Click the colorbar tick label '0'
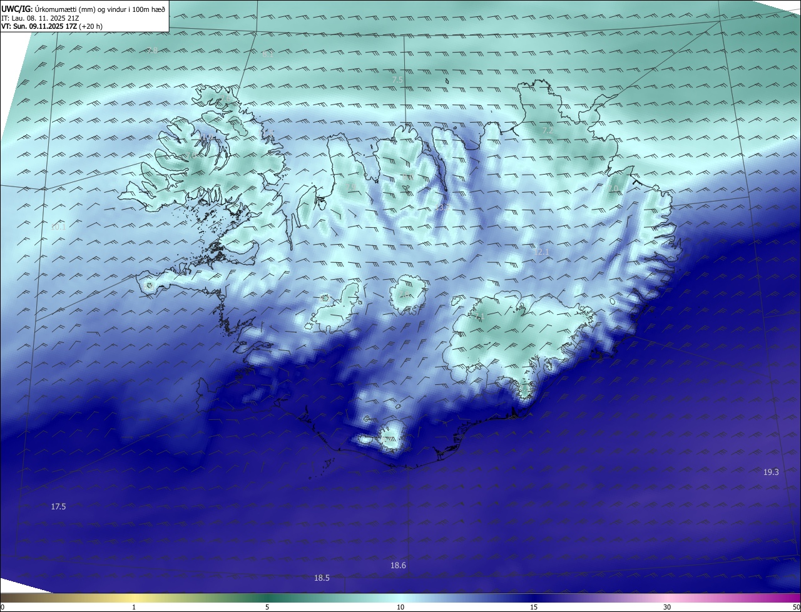Screen dimensions: 801x612 (x=3, y=607)
